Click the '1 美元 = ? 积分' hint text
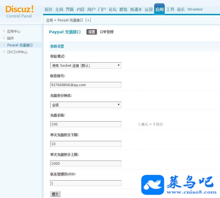This screenshot has height=198, width=220. (x=150, y=124)
